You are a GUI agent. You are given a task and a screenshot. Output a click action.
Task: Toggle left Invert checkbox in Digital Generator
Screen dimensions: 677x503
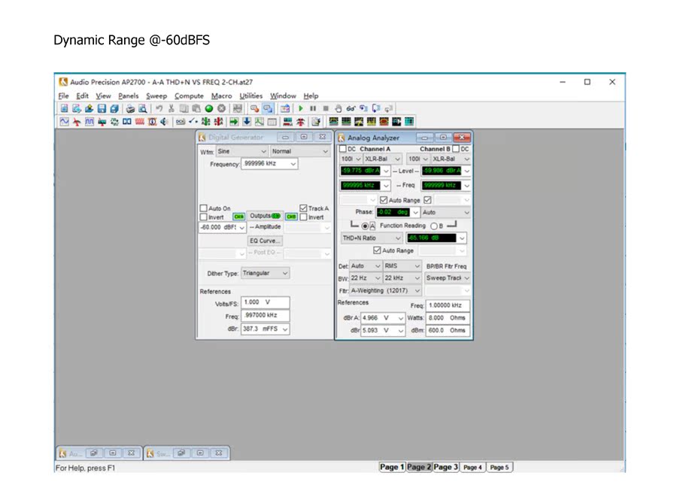point(204,217)
